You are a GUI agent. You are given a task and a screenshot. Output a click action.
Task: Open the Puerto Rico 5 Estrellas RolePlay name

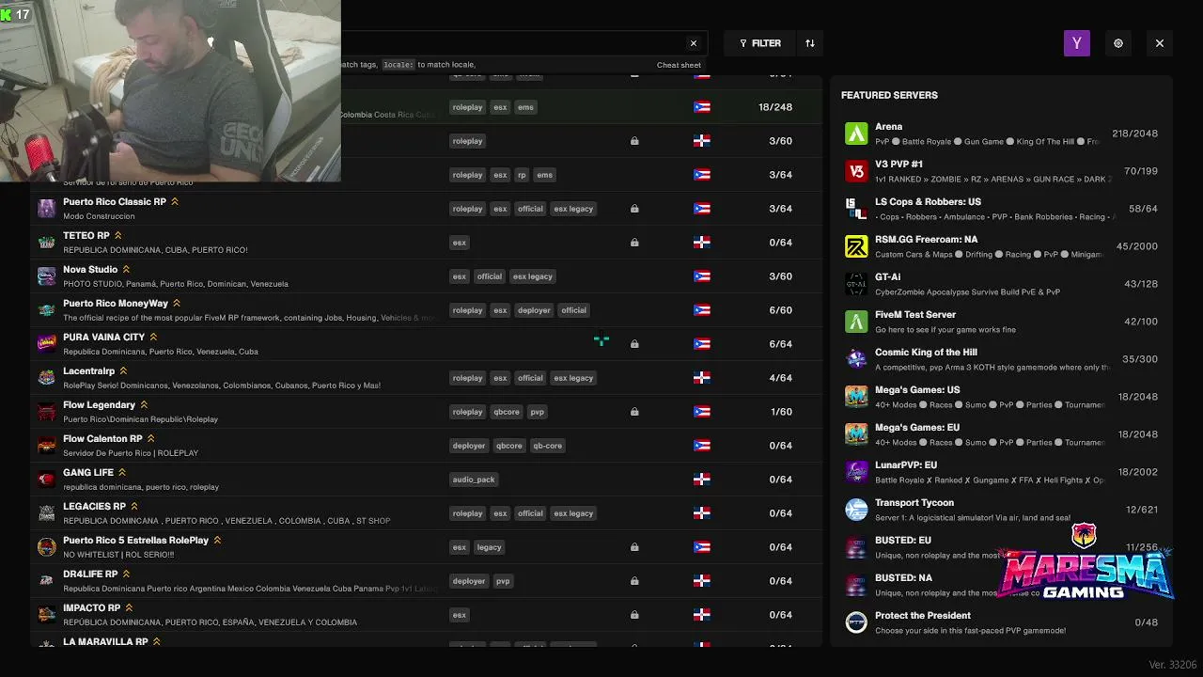136,541
